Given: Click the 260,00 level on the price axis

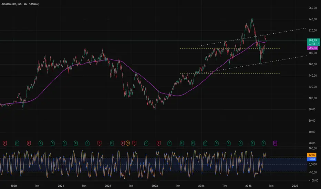Looking at the screenshot, I should coord(312,8).
